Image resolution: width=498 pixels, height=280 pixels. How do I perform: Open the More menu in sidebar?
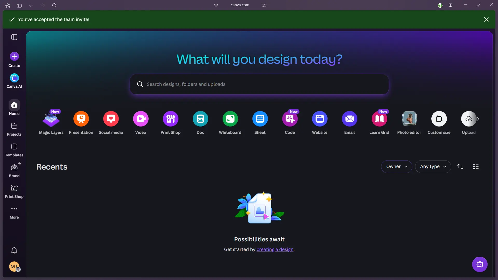[x=14, y=213]
